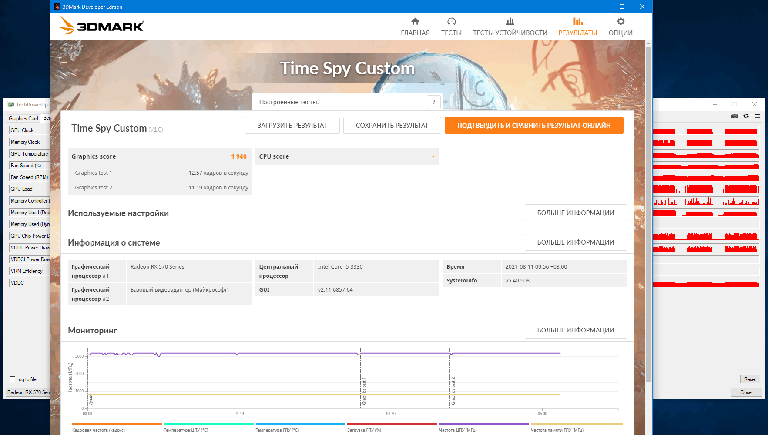This screenshot has height=435, width=768.
Task: Click the TechPowerUp refresh icon
Action: 746,116
